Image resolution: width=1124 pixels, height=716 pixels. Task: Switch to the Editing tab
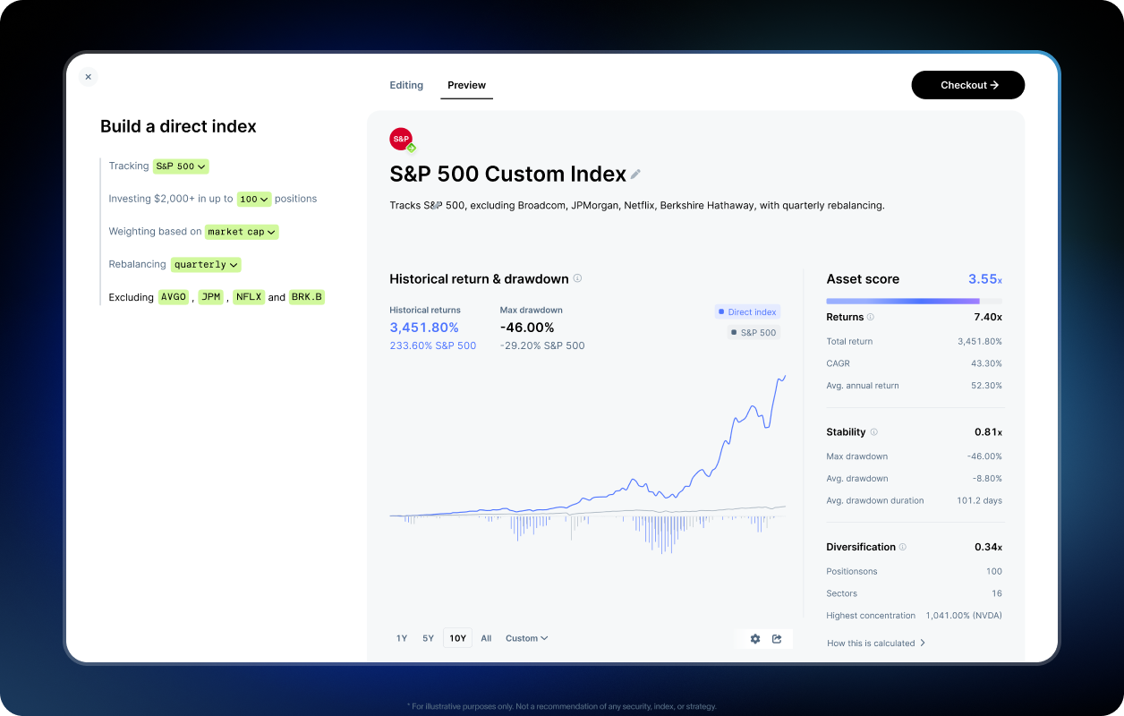[x=406, y=85]
